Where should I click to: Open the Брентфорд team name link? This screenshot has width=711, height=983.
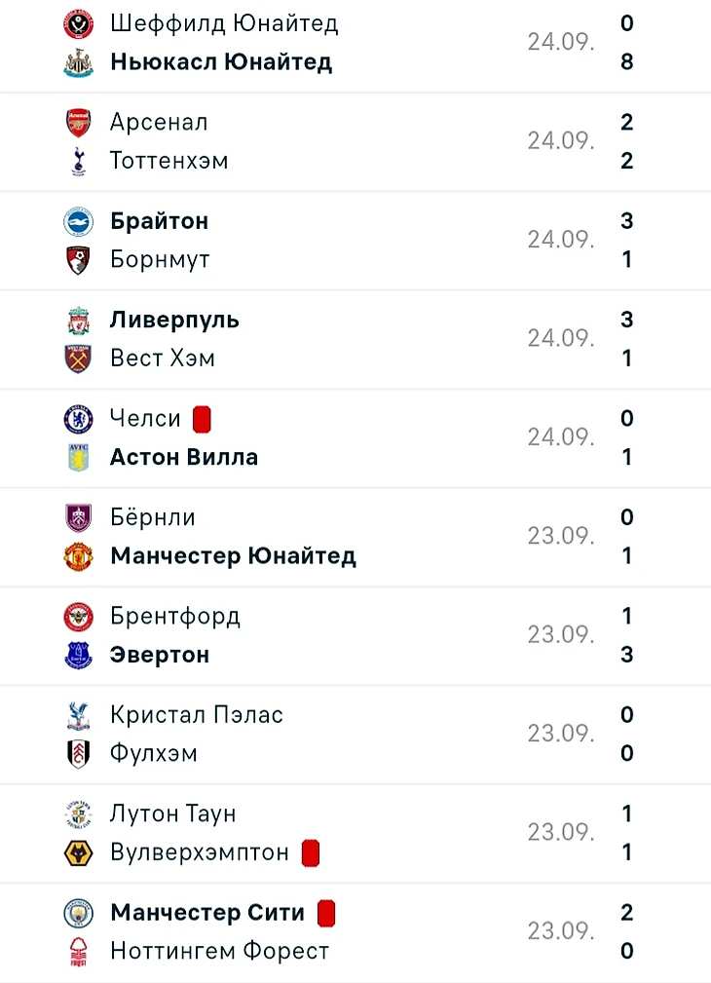[175, 617]
